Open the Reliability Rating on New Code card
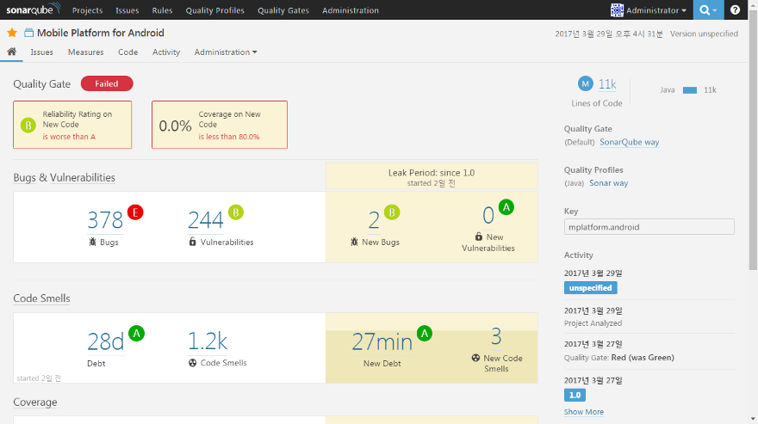This screenshot has width=758, height=424. [72, 125]
